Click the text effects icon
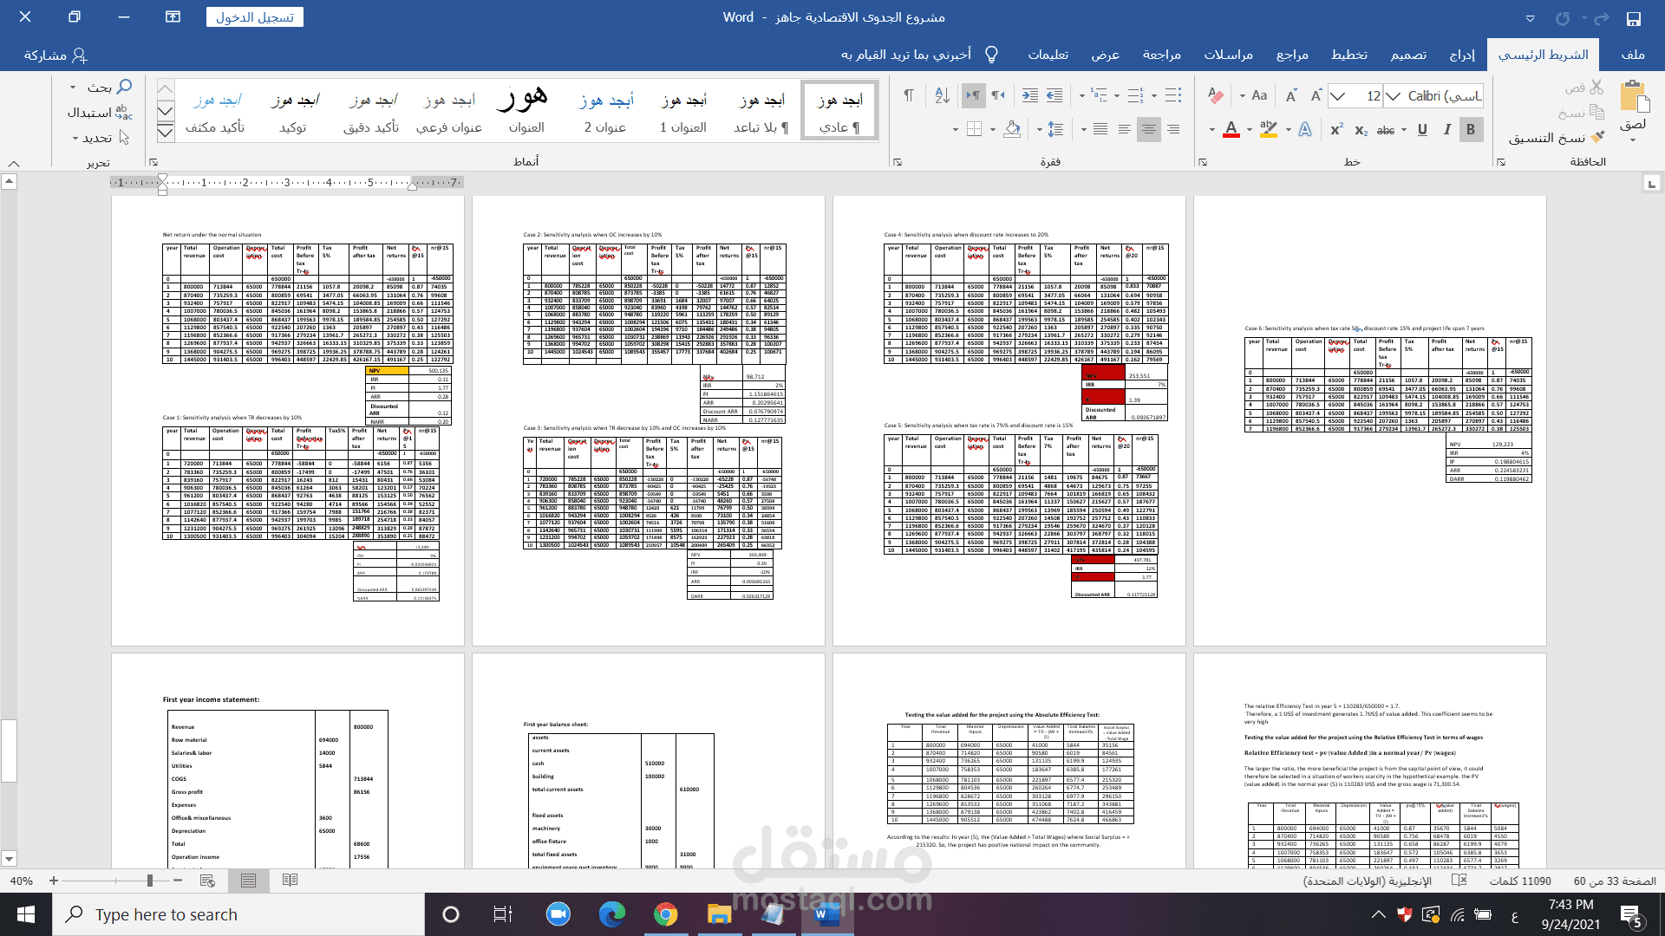Image resolution: width=1665 pixels, height=936 pixels. coord(1305,130)
